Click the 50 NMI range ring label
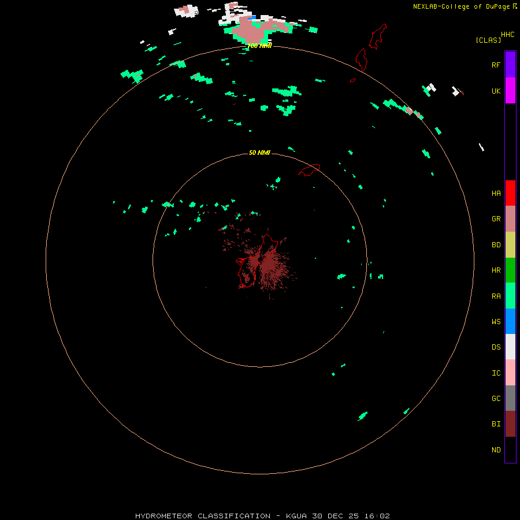 (259, 153)
